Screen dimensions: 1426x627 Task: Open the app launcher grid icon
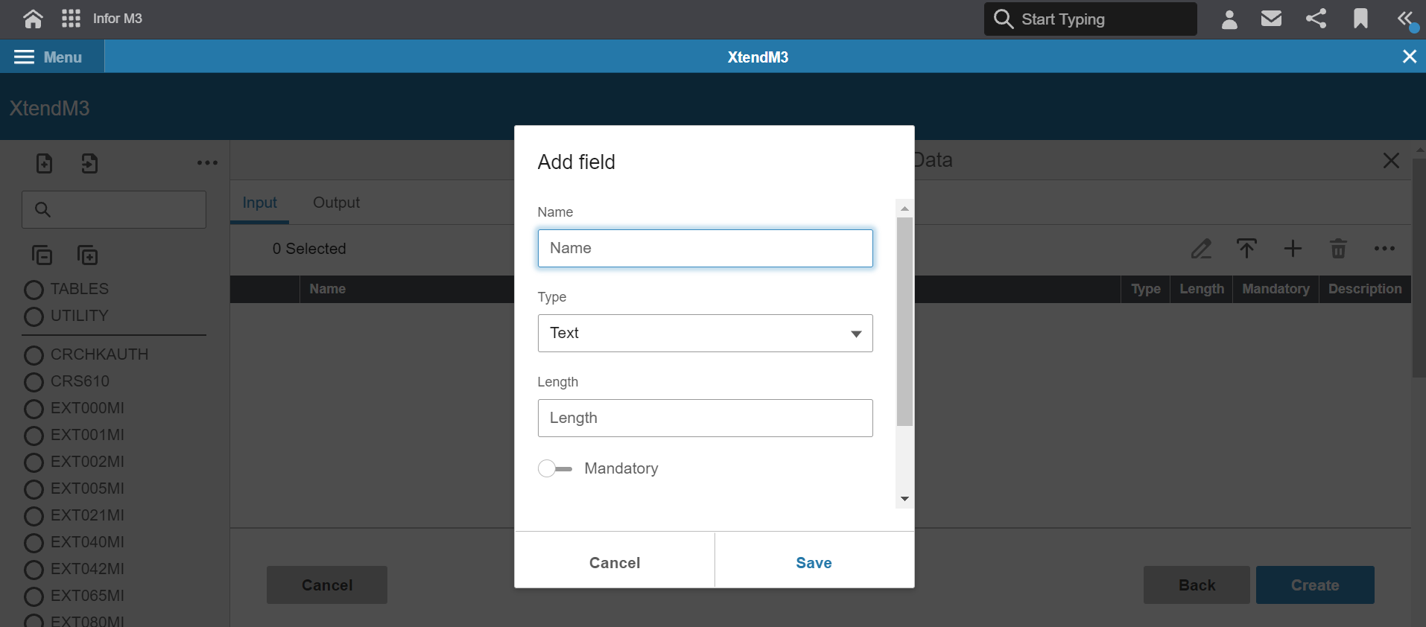point(71,19)
